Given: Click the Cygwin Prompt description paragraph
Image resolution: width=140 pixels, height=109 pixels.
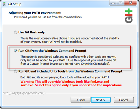Looking at the screenshot, I should pos(68,60).
